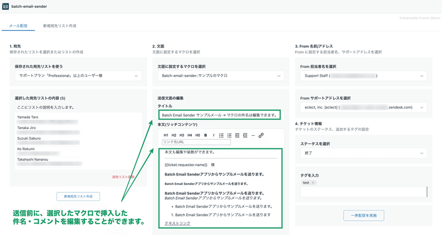Viewport: 442px width, 235px height.
Task: Click the tag entry input box
Action: pyautogui.click(x=364, y=192)
